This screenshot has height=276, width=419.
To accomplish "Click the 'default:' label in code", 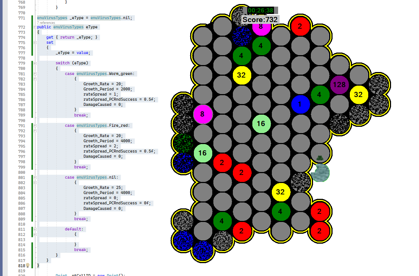I will pos(74,229).
